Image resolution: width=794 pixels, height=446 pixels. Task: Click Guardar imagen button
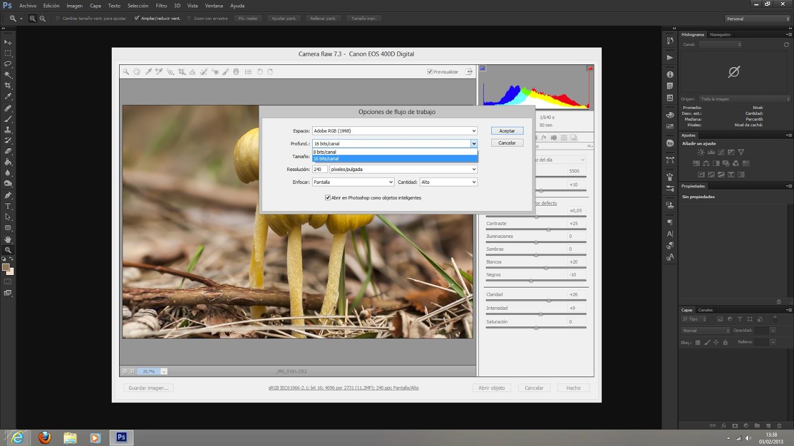point(148,388)
